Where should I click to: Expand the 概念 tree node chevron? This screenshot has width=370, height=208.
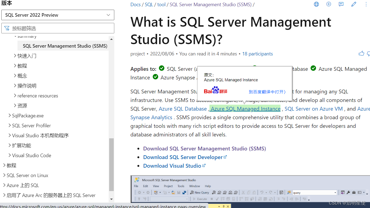pos(15,76)
